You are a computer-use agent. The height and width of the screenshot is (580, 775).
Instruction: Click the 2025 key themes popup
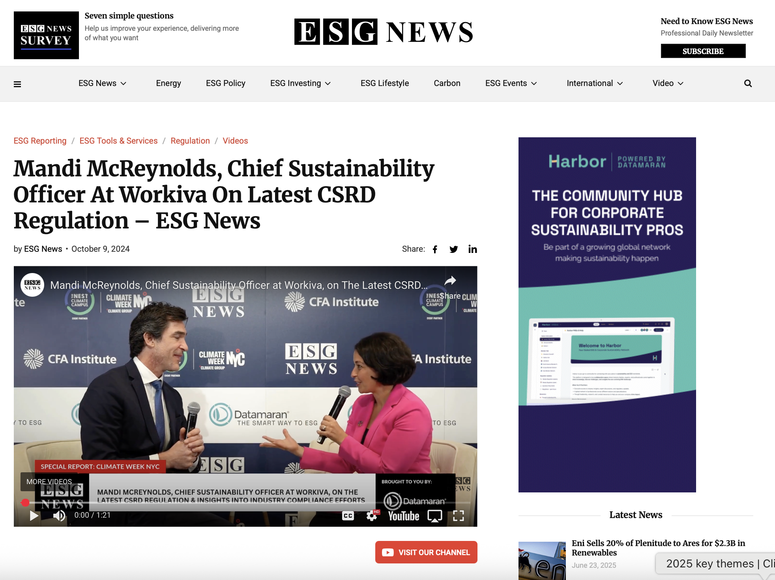pos(715,563)
